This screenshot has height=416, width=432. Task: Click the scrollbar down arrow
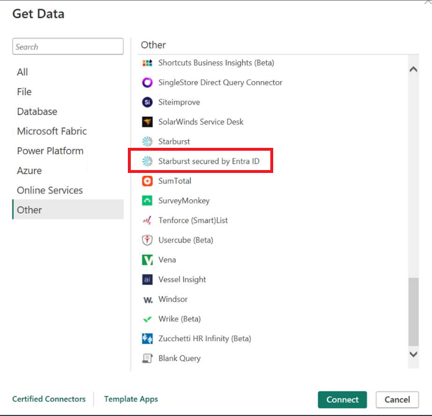(413, 354)
